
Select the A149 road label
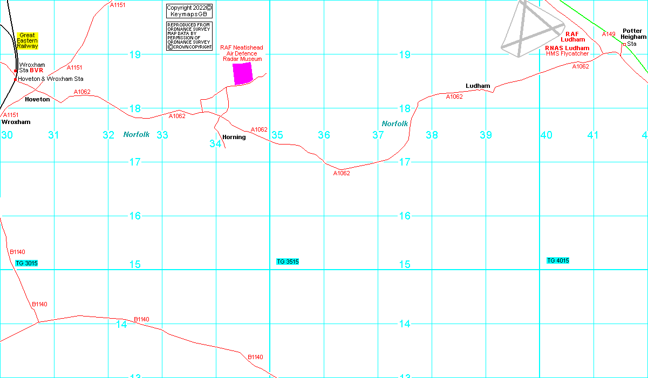[x=609, y=34]
